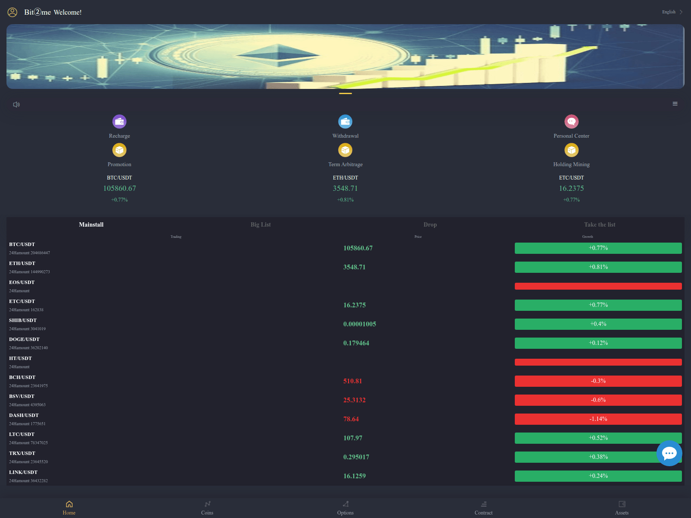
Task: Open the live chat support bubble
Action: [x=669, y=453]
